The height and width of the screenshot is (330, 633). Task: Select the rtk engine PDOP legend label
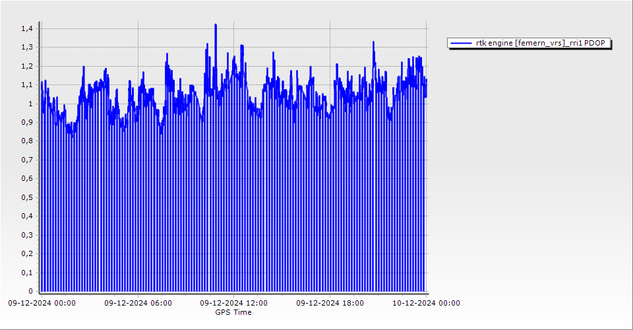(x=540, y=44)
